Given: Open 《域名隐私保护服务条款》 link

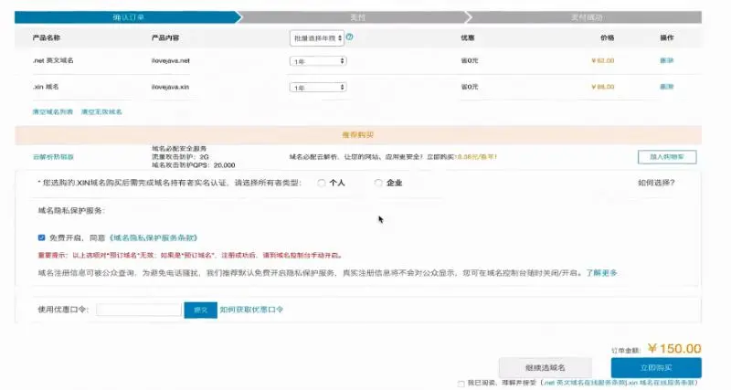Looking at the screenshot, I should [154, 237].
